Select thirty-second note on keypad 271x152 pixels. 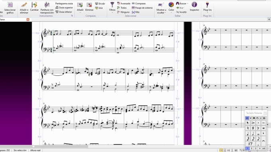coord(247,139)
